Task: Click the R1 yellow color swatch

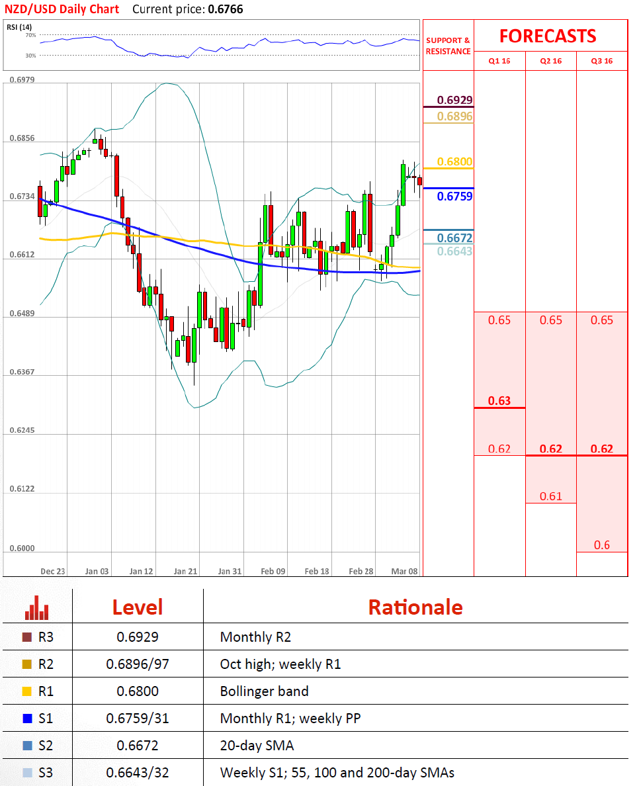Action: point(27,691)
